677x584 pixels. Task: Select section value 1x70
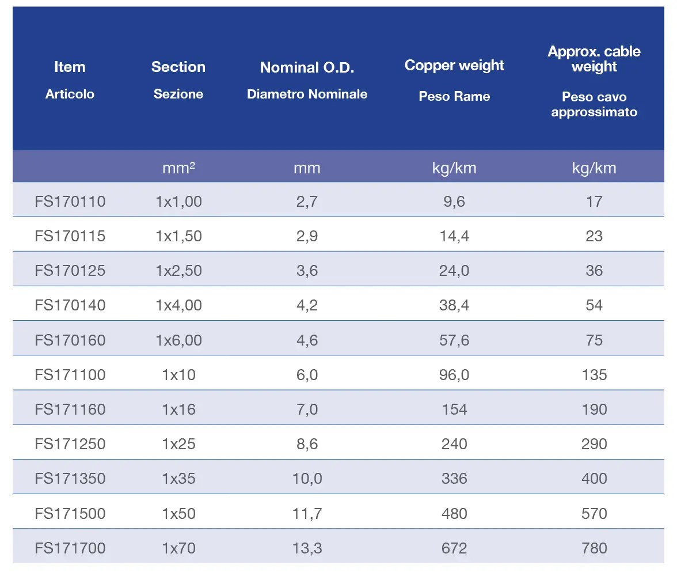click(178, 548)
